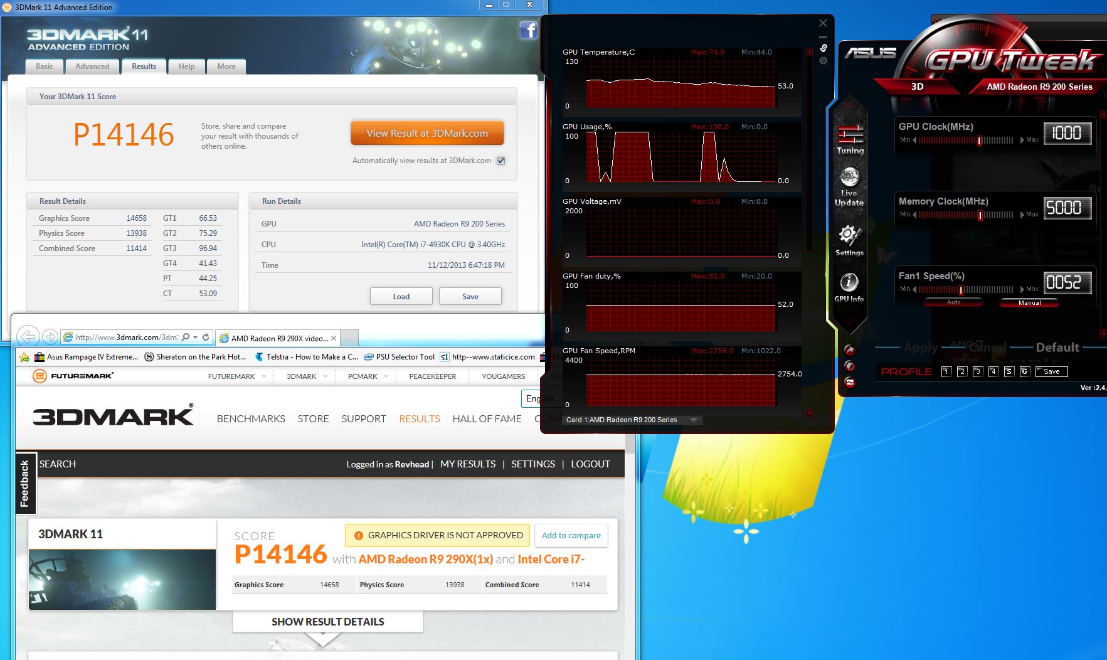Click the 3DMARK site logo
The height and width of the screenshot is (660, 1107).
113,415
